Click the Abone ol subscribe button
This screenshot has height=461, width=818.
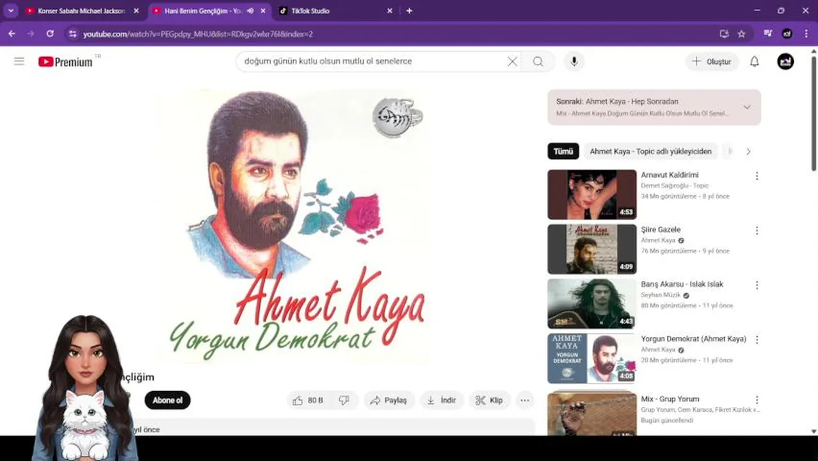(x=168, y=400)
